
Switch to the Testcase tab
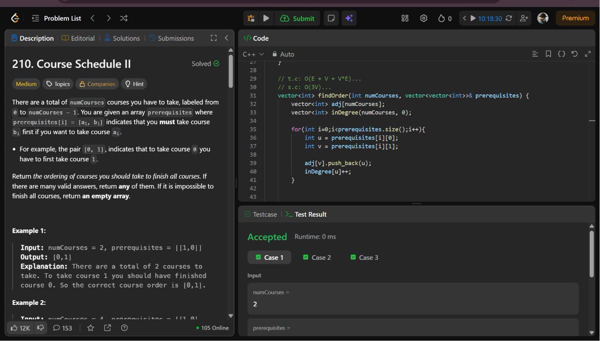(x=260, y=214)
